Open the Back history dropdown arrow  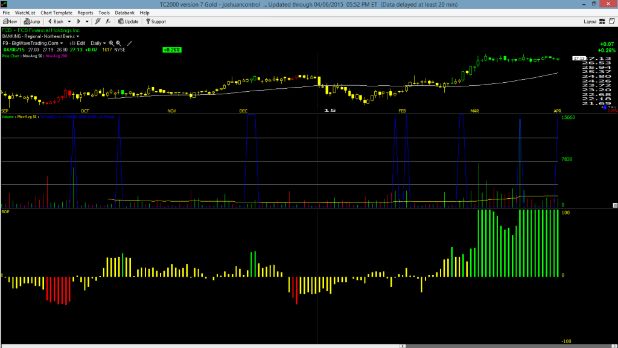(69, 22)
